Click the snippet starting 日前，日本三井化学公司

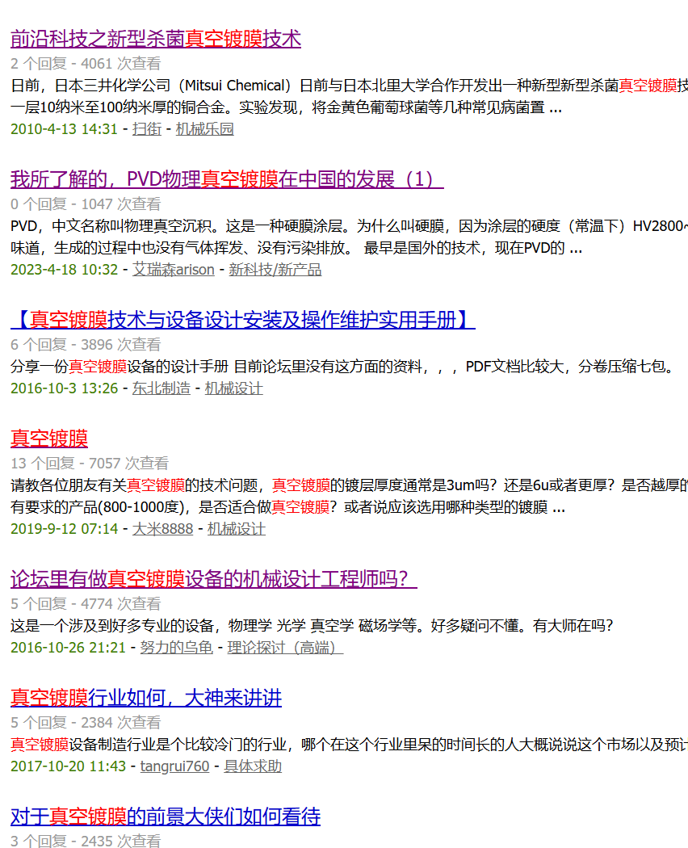(x=349, y=86)
